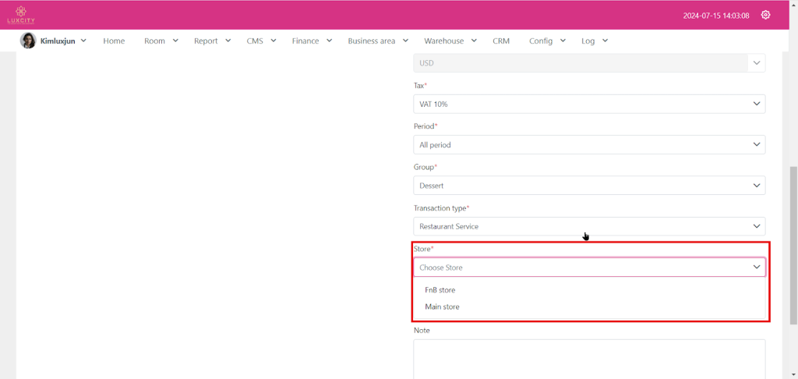
Task: Expand the Kimluxjun user menu chevron
Action: [83, 41]
